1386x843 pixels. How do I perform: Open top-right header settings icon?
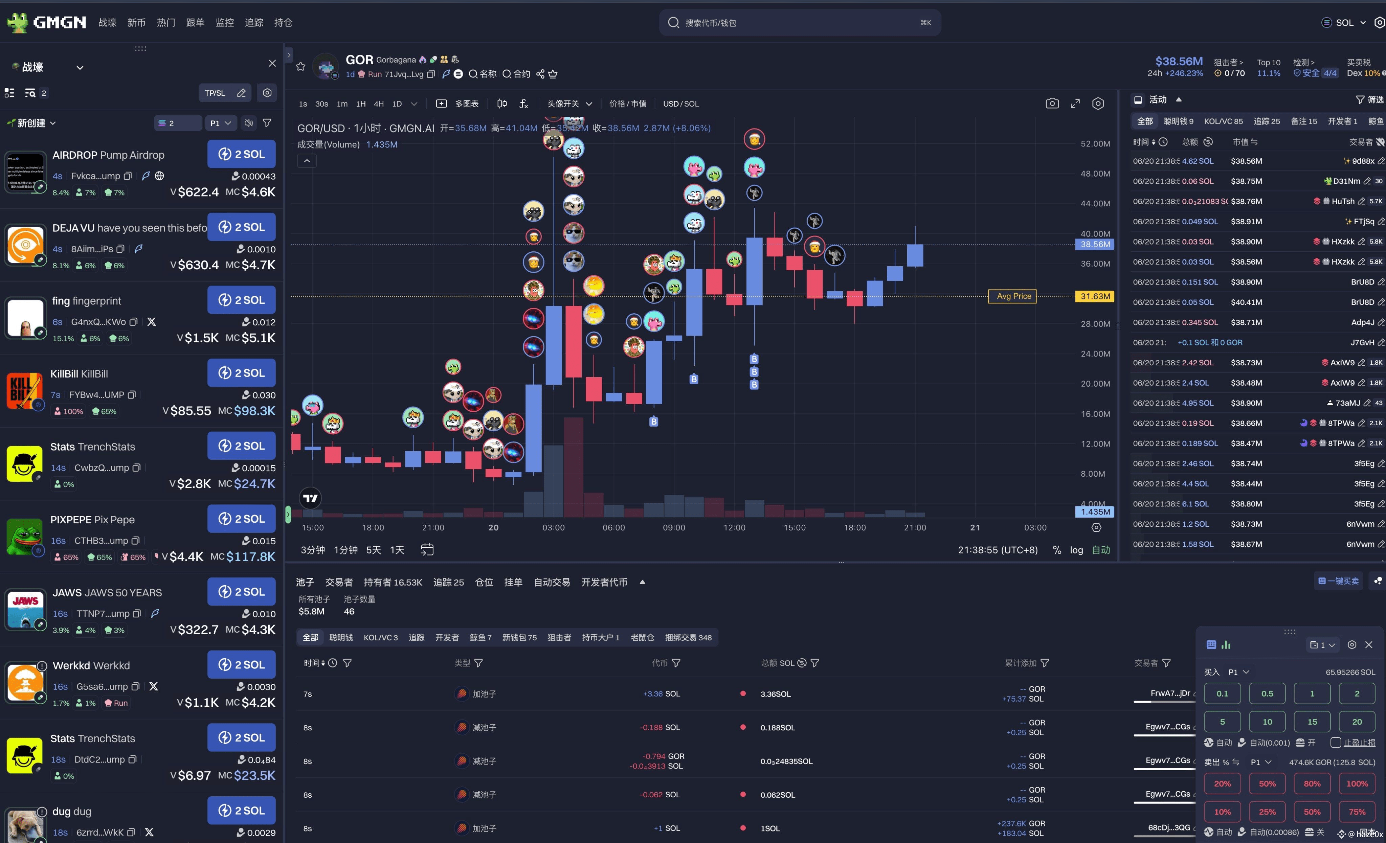1379,22
